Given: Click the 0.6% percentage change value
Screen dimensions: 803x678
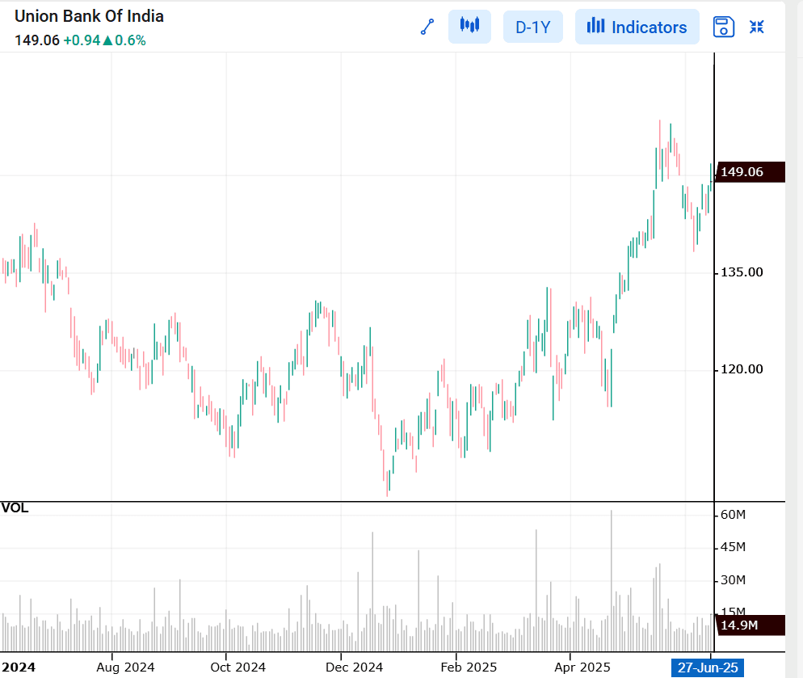Looking at the screenshot, I should point(130,40).
